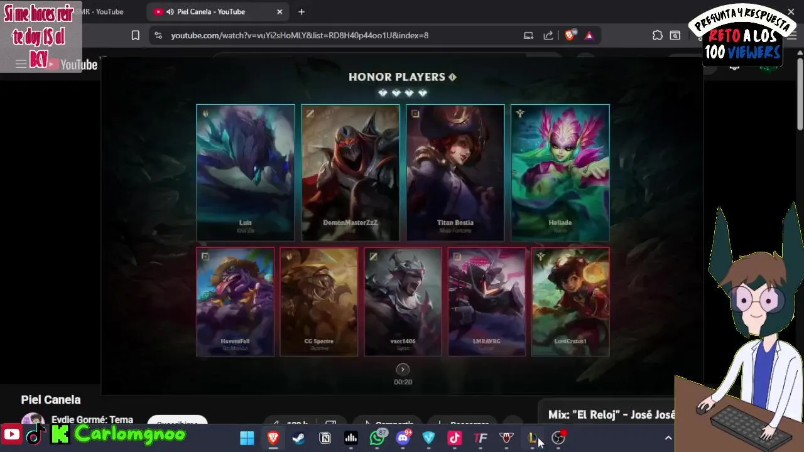The height and width of the screenshot is (452, 804).
Task: Open Notion from the taskbar
Action: point(325,438)
